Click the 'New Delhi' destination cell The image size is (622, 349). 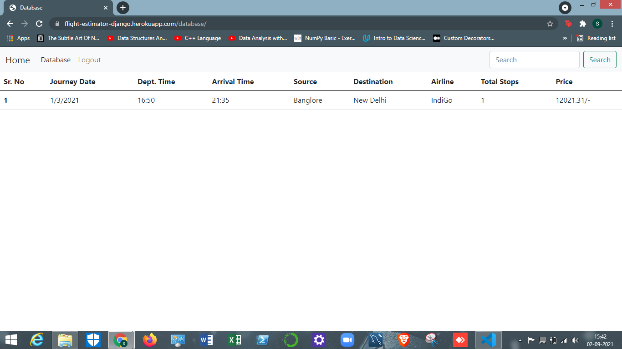point(370,100)
